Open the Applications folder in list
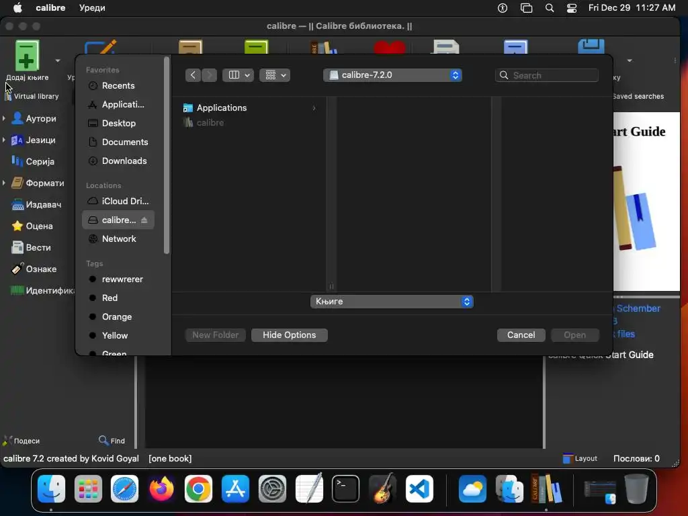This screenshot has width=688, height=516. tap(249, 108)
